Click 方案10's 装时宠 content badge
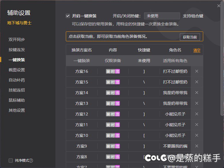224x168 pixels. [x=113, y=135]
